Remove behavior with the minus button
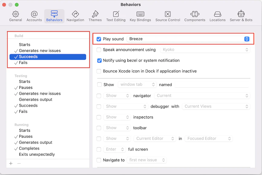 (19, 163)
